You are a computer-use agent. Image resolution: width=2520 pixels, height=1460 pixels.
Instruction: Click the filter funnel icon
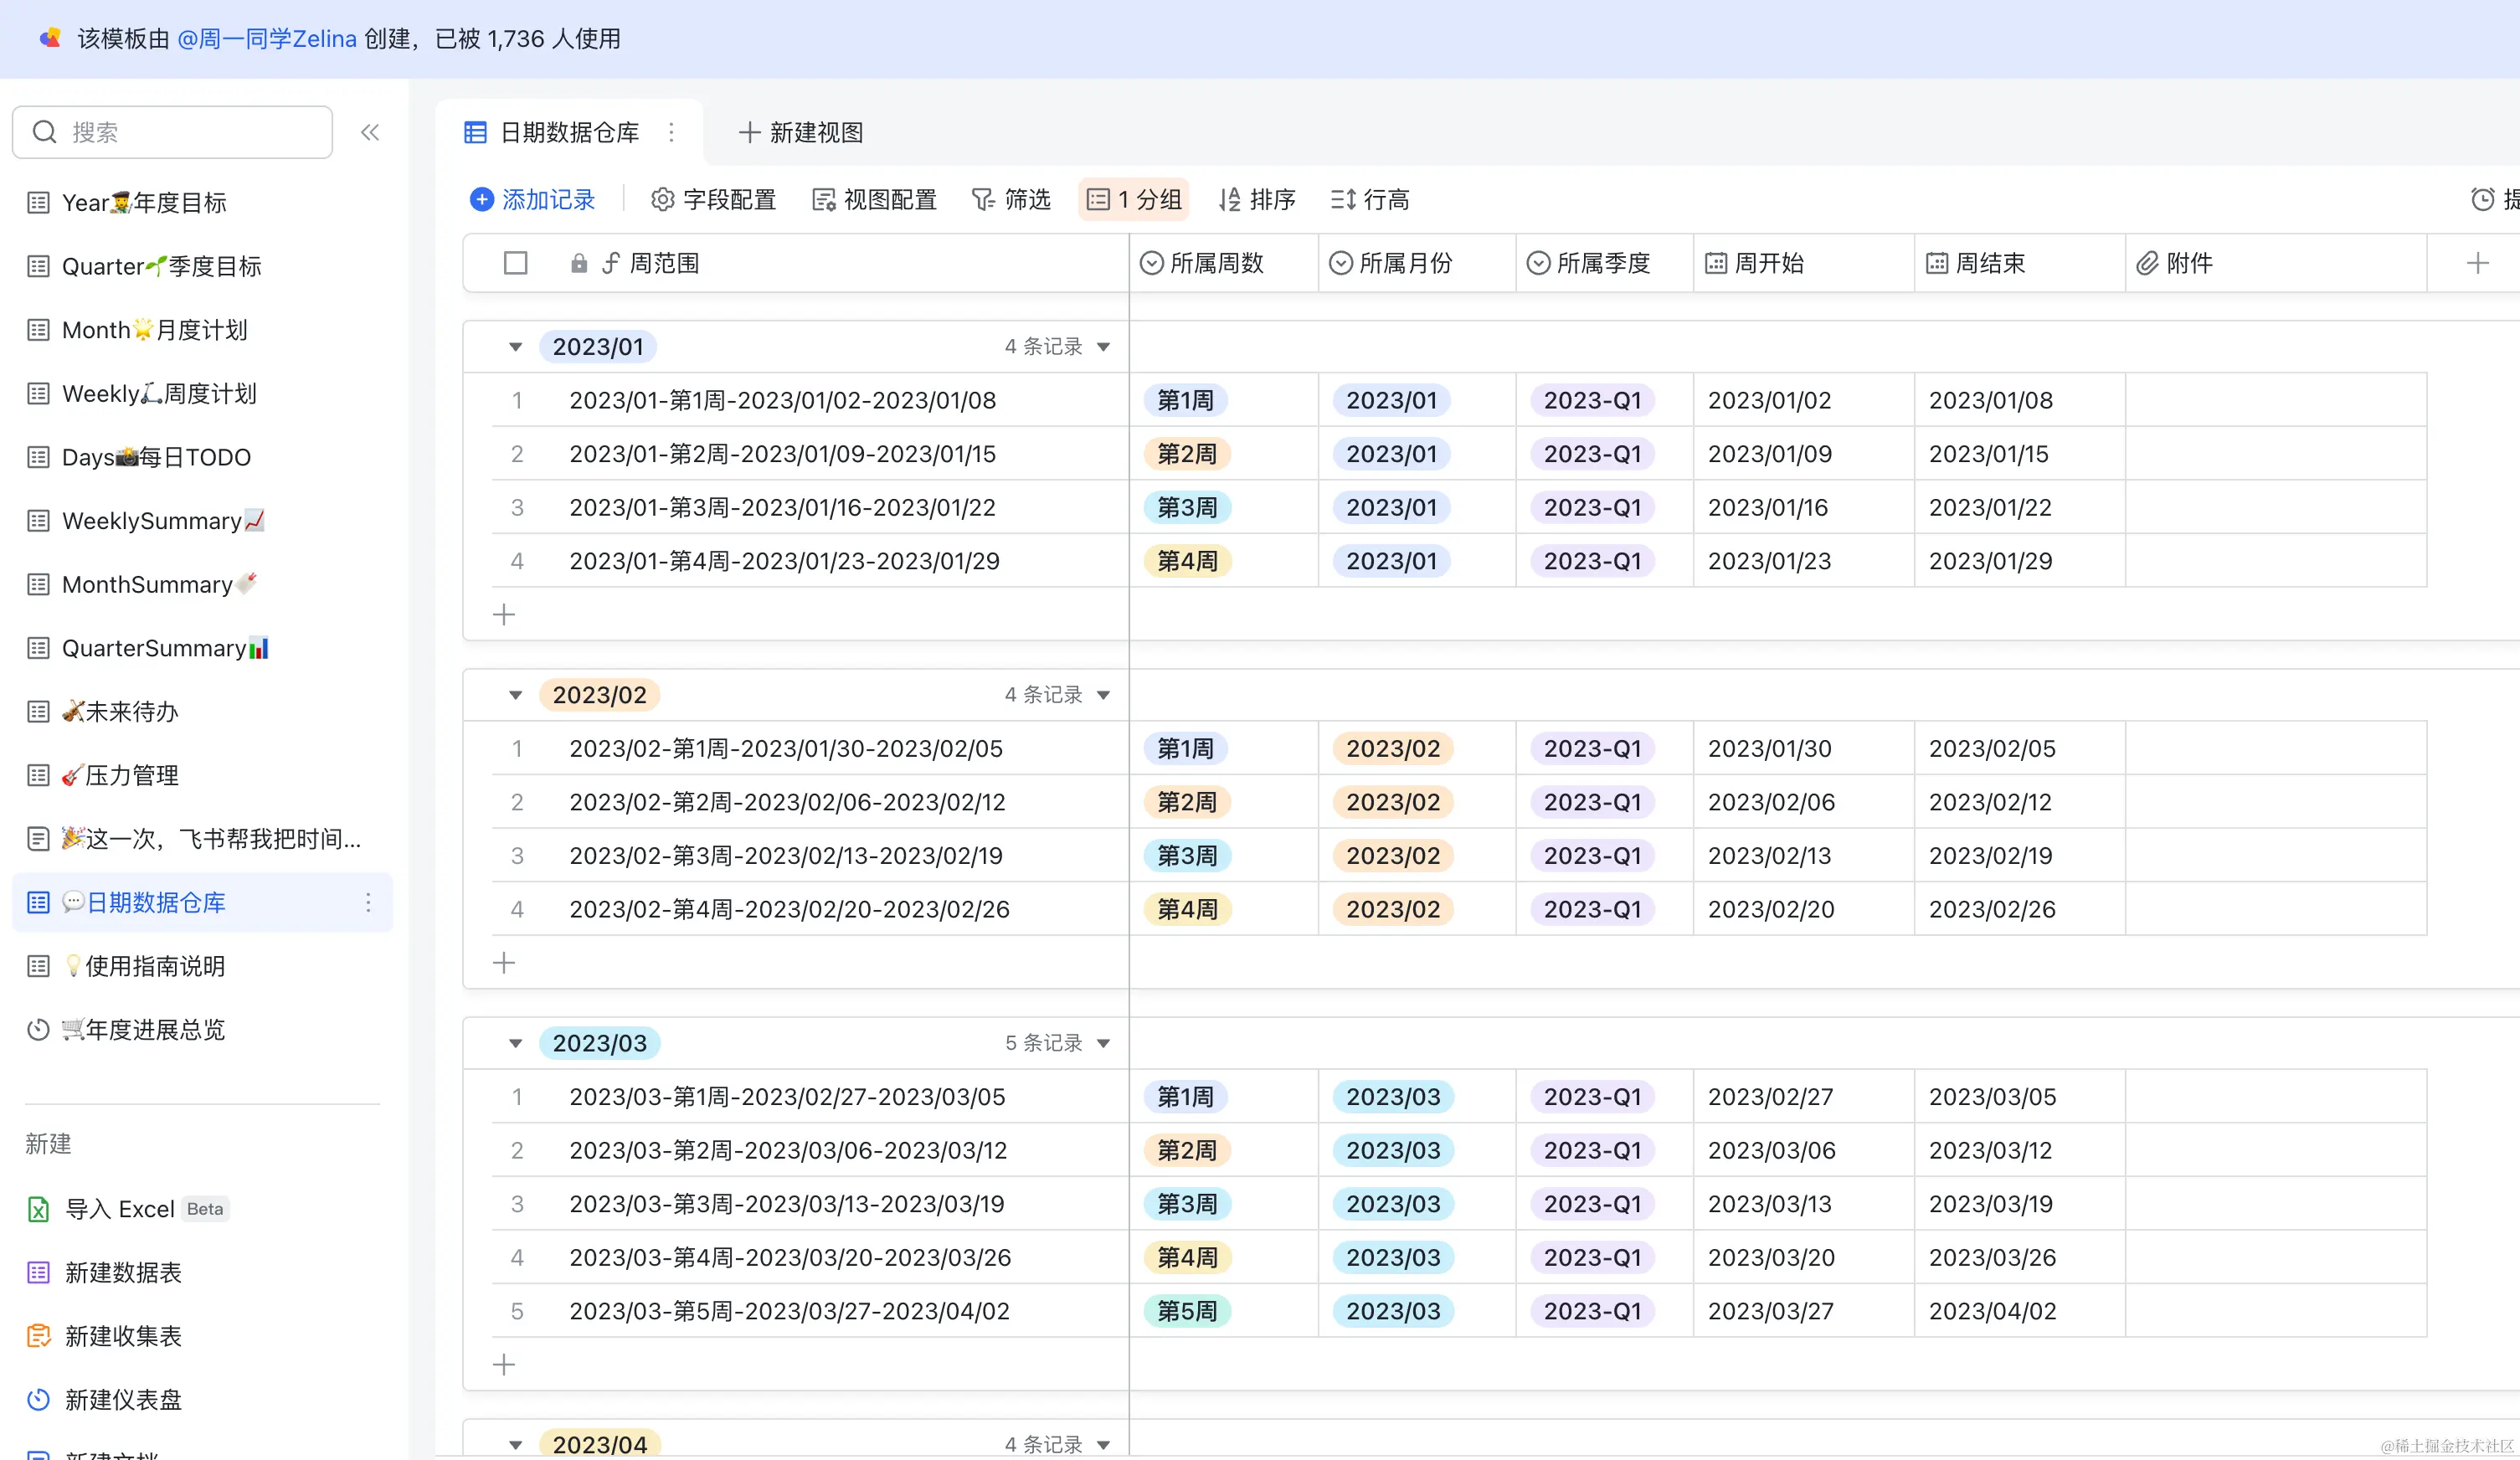983,200
